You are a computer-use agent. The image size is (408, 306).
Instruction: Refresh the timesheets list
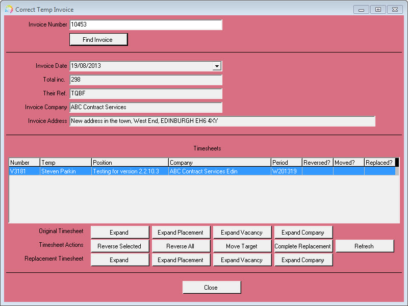(x=365, y=246)
